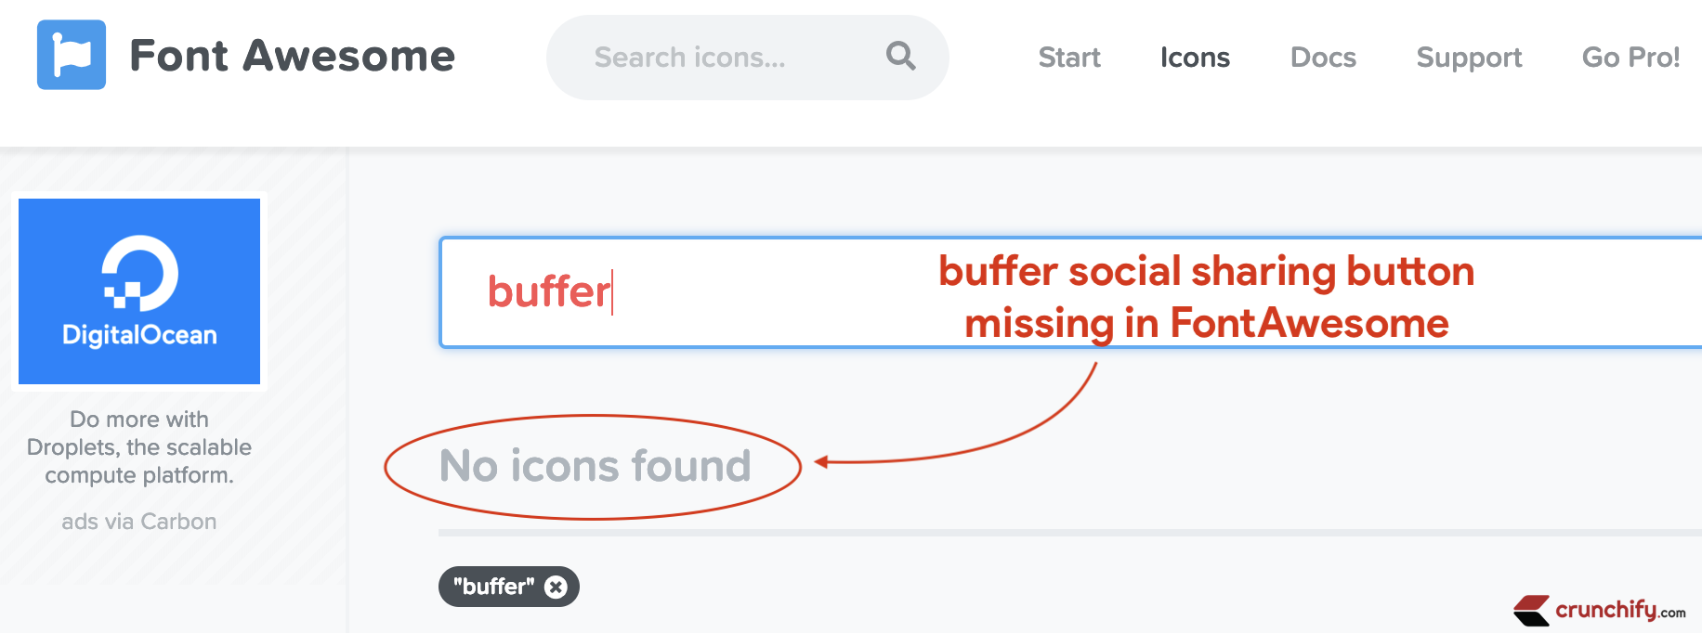This screenshot has height=633, width=1702.
Task: Select the Icons navigation item
Action: [1195, 58]
